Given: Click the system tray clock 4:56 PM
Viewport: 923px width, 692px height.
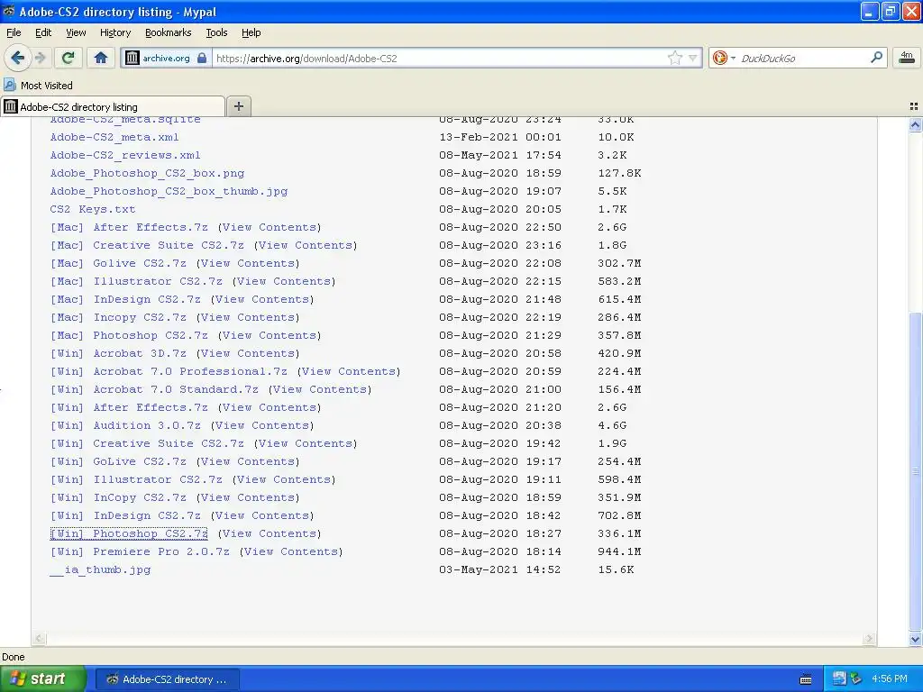Looking at the screenshot, I should click(890, 679).
